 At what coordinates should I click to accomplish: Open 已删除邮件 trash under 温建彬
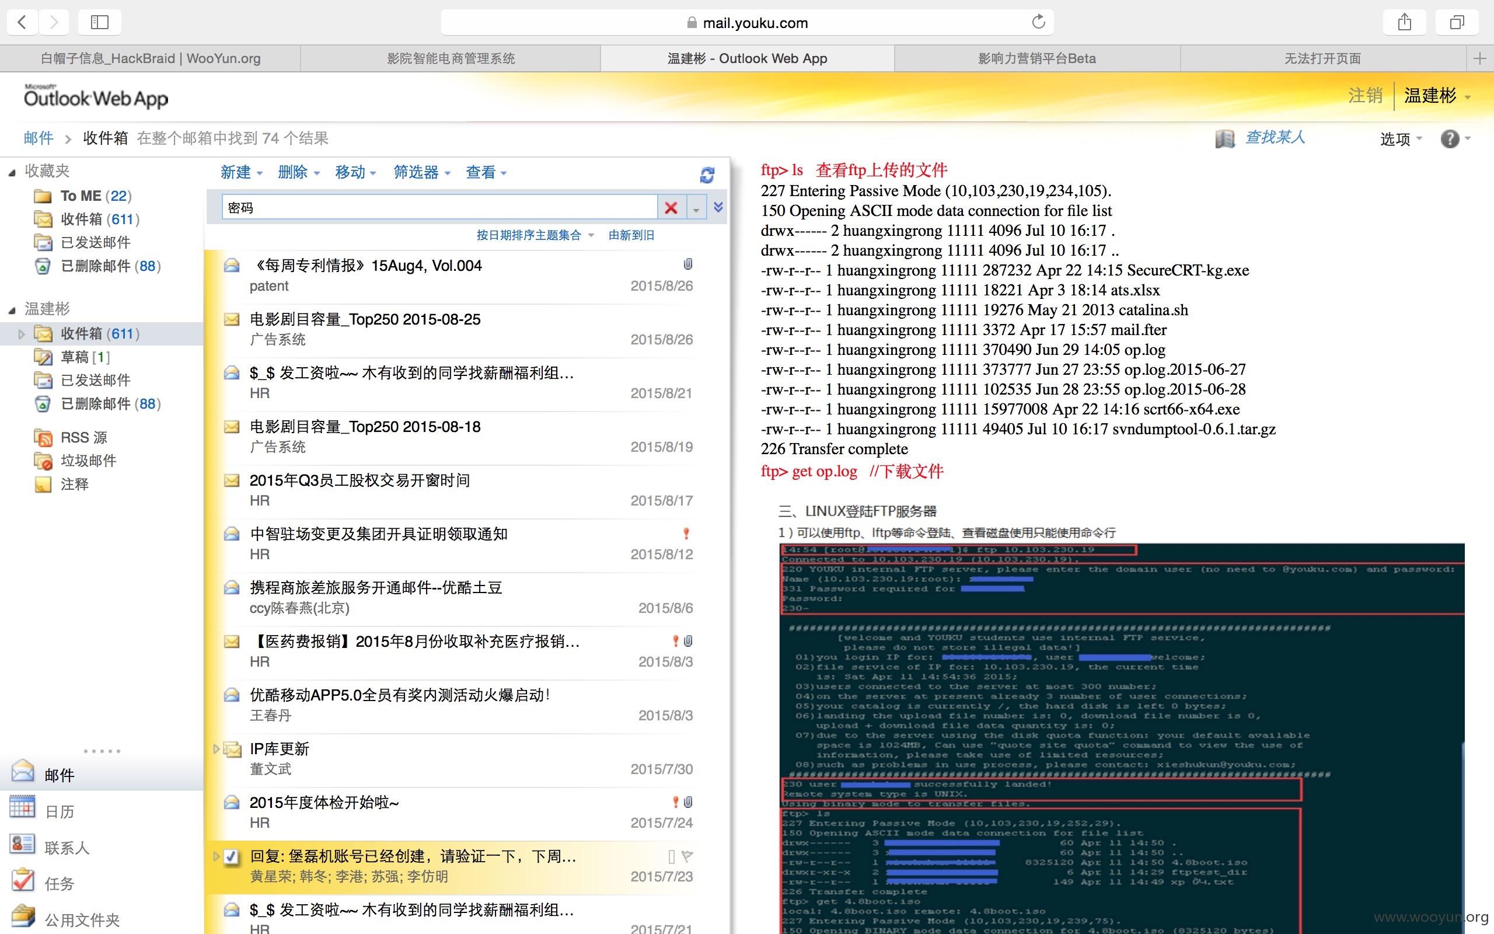click(x=97, y=404)
